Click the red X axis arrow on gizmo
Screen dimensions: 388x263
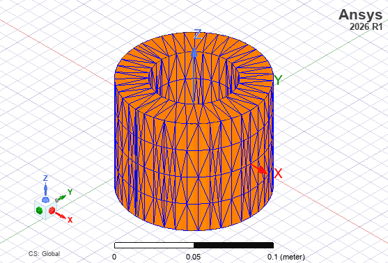(x=61, y=216)
